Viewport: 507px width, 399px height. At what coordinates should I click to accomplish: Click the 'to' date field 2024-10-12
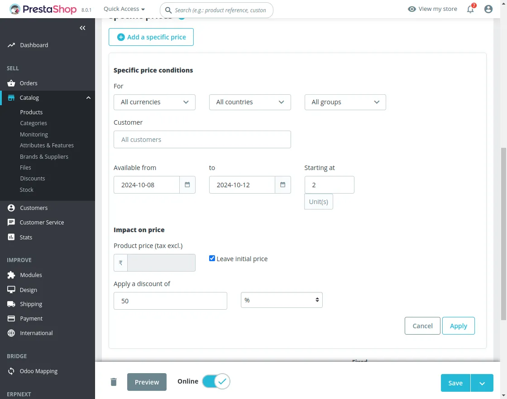click(242, 185)
